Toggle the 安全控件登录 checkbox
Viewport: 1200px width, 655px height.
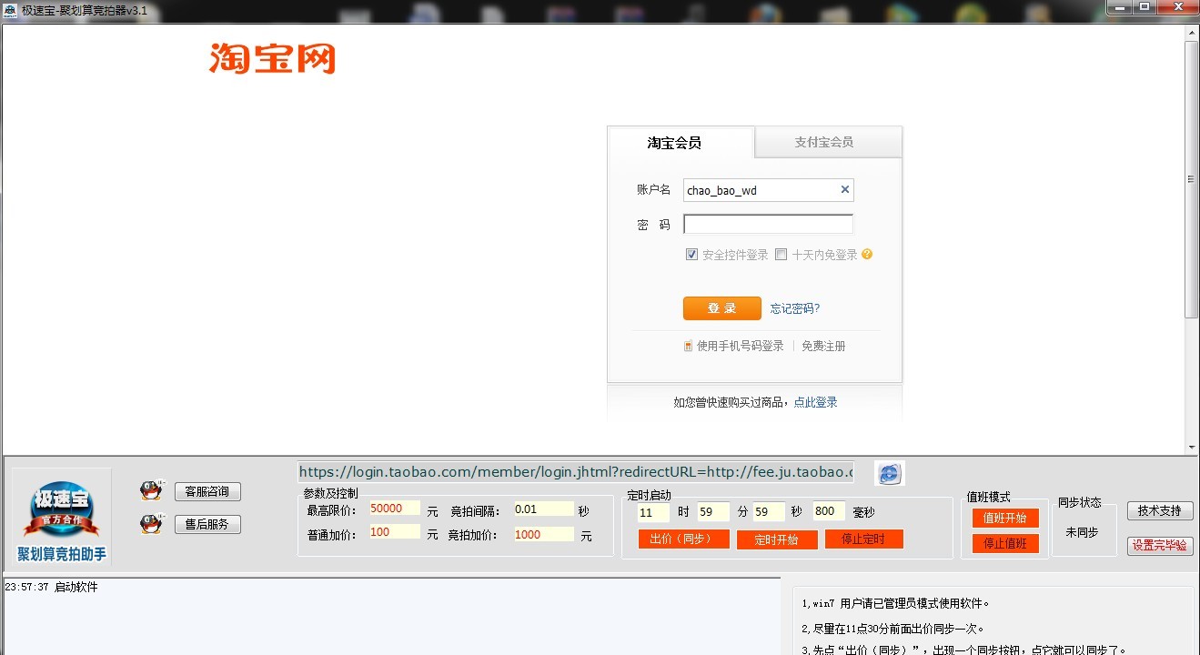click(691, 255)
